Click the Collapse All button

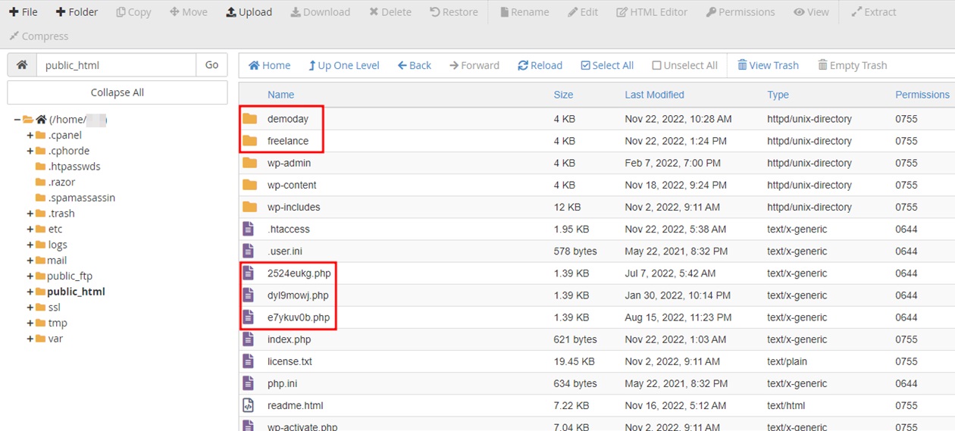point(117,92)
